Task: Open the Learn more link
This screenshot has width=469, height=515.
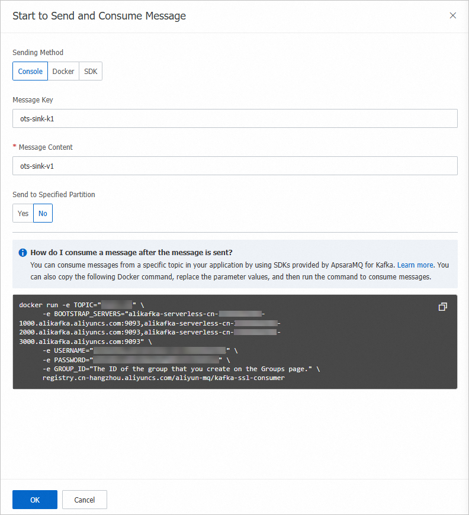Action: pos(415,265)
